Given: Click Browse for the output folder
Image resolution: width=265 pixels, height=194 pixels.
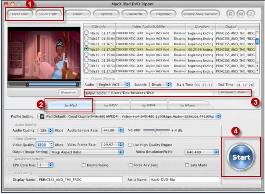Looking at the screenshot, I should point(227,92).
